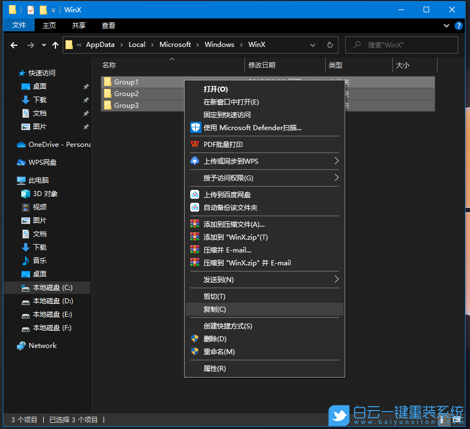This screenshot has width=470, height=429.
Task: Open the quick access toolbar customization dropdown
Action: (53, 9)
